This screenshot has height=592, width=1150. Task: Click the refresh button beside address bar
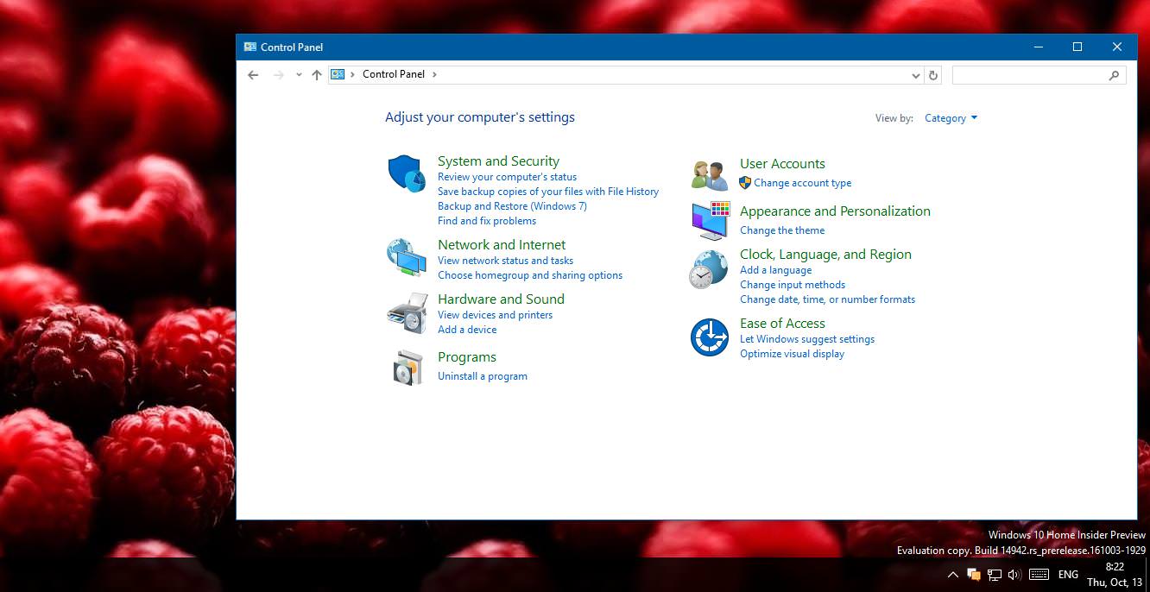coord(932,75)
